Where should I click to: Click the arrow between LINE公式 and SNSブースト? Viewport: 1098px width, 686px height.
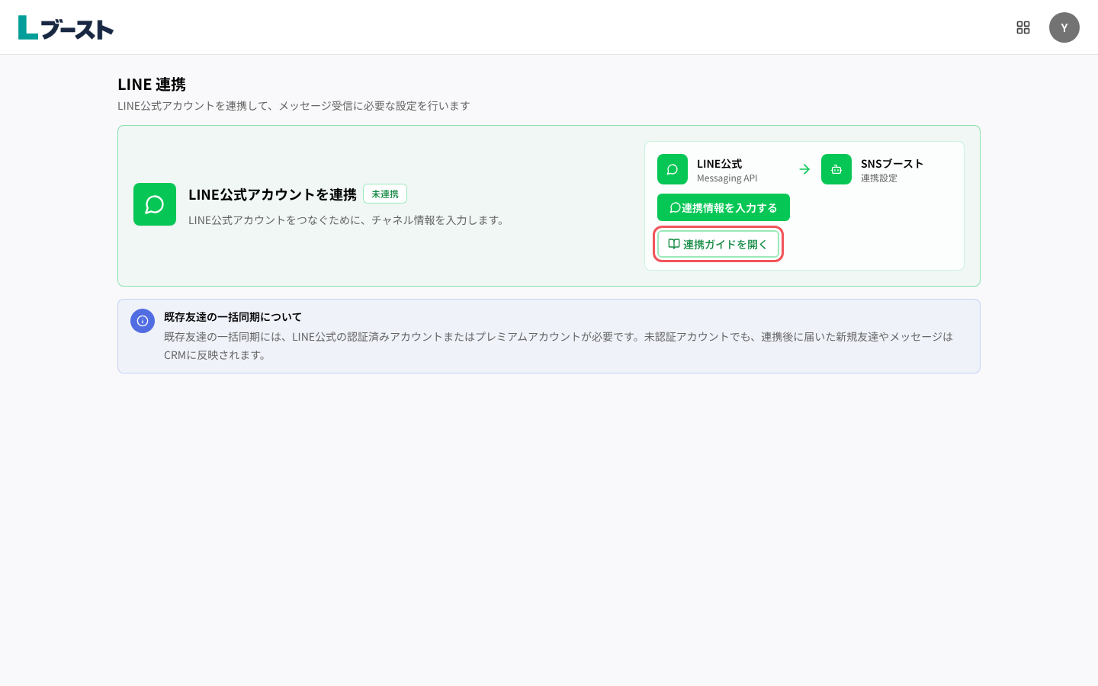[804, 169]
